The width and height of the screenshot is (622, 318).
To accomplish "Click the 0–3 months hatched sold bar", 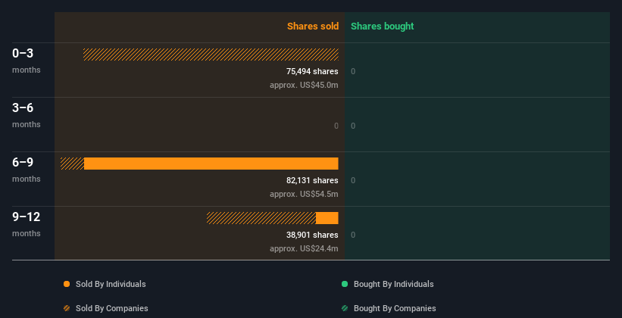I will (x=211, y=55).
